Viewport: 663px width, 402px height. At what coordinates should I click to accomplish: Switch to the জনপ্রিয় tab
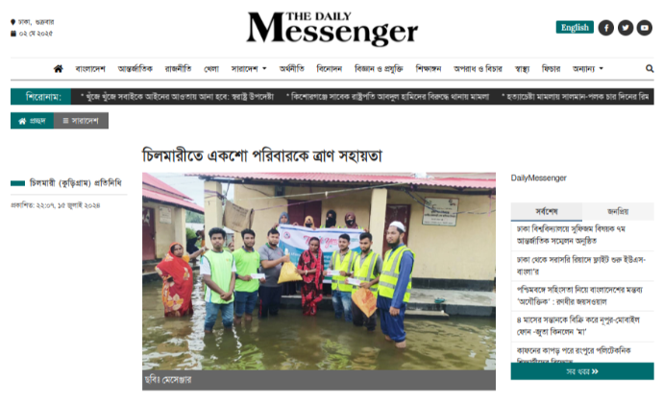tap(618, 211)
